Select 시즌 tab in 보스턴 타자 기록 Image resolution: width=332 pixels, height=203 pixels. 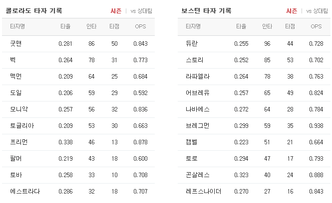click(x=292, y=11)
